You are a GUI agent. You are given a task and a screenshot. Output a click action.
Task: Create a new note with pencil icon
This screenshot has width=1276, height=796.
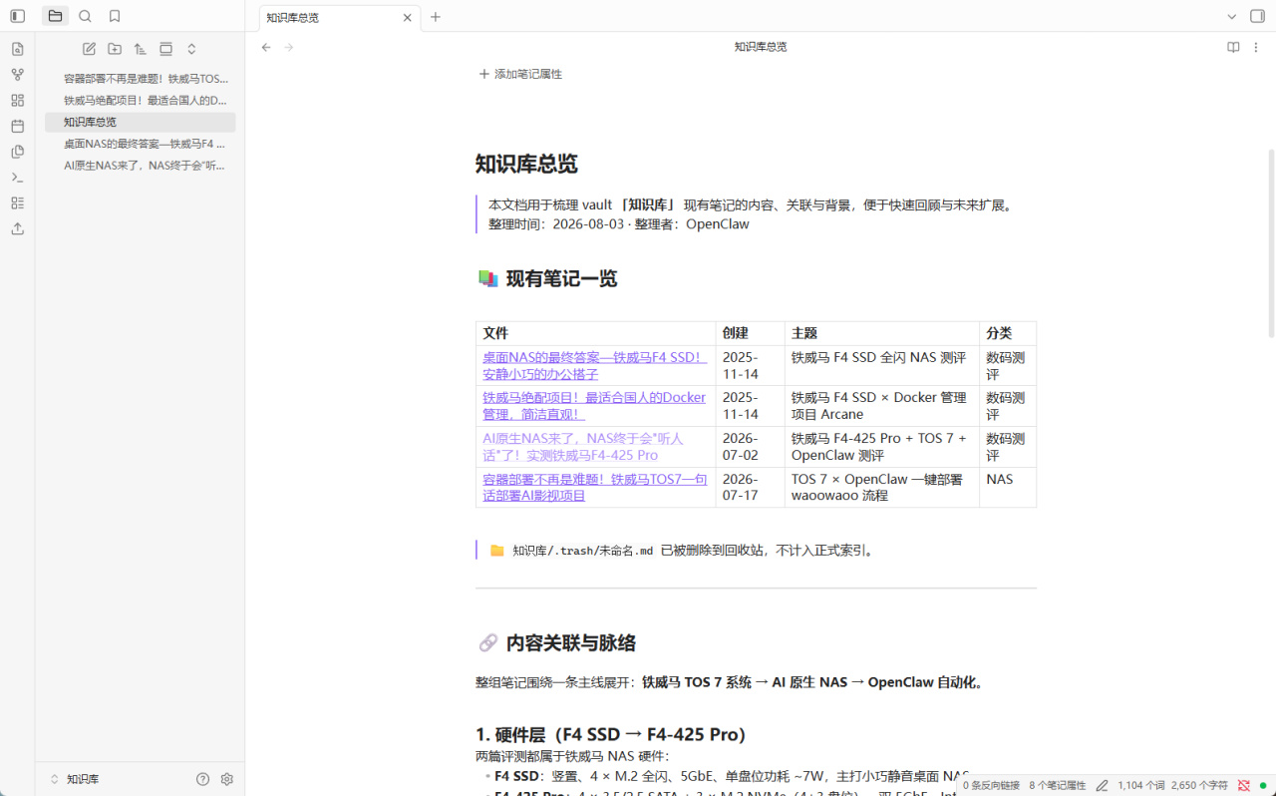89,49
